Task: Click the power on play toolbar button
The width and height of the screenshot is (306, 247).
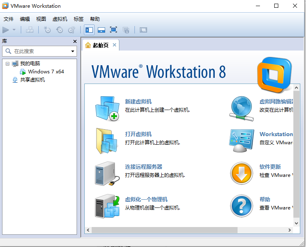Action: pos(6,30)
